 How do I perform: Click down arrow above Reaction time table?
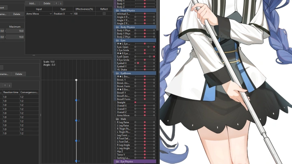pos(9,85)
